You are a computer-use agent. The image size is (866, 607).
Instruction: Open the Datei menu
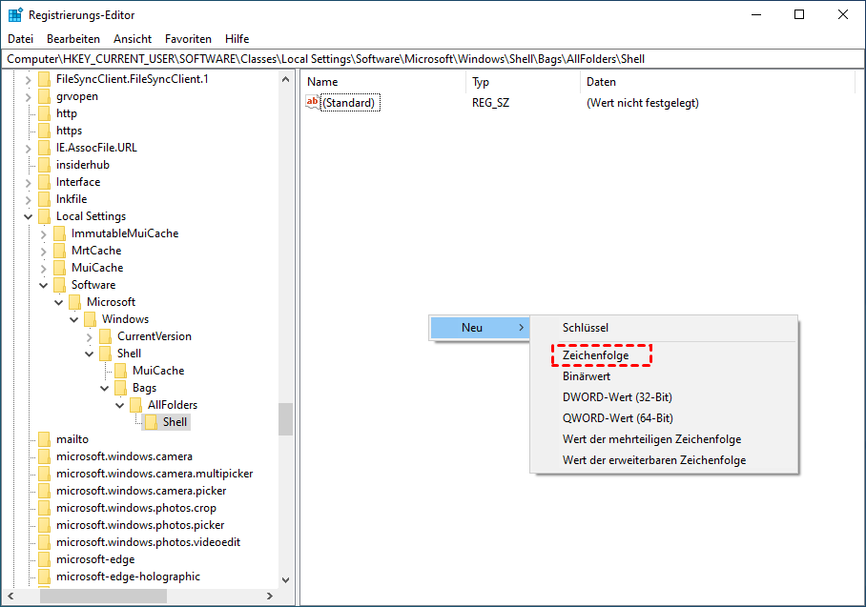coord(20,39)
